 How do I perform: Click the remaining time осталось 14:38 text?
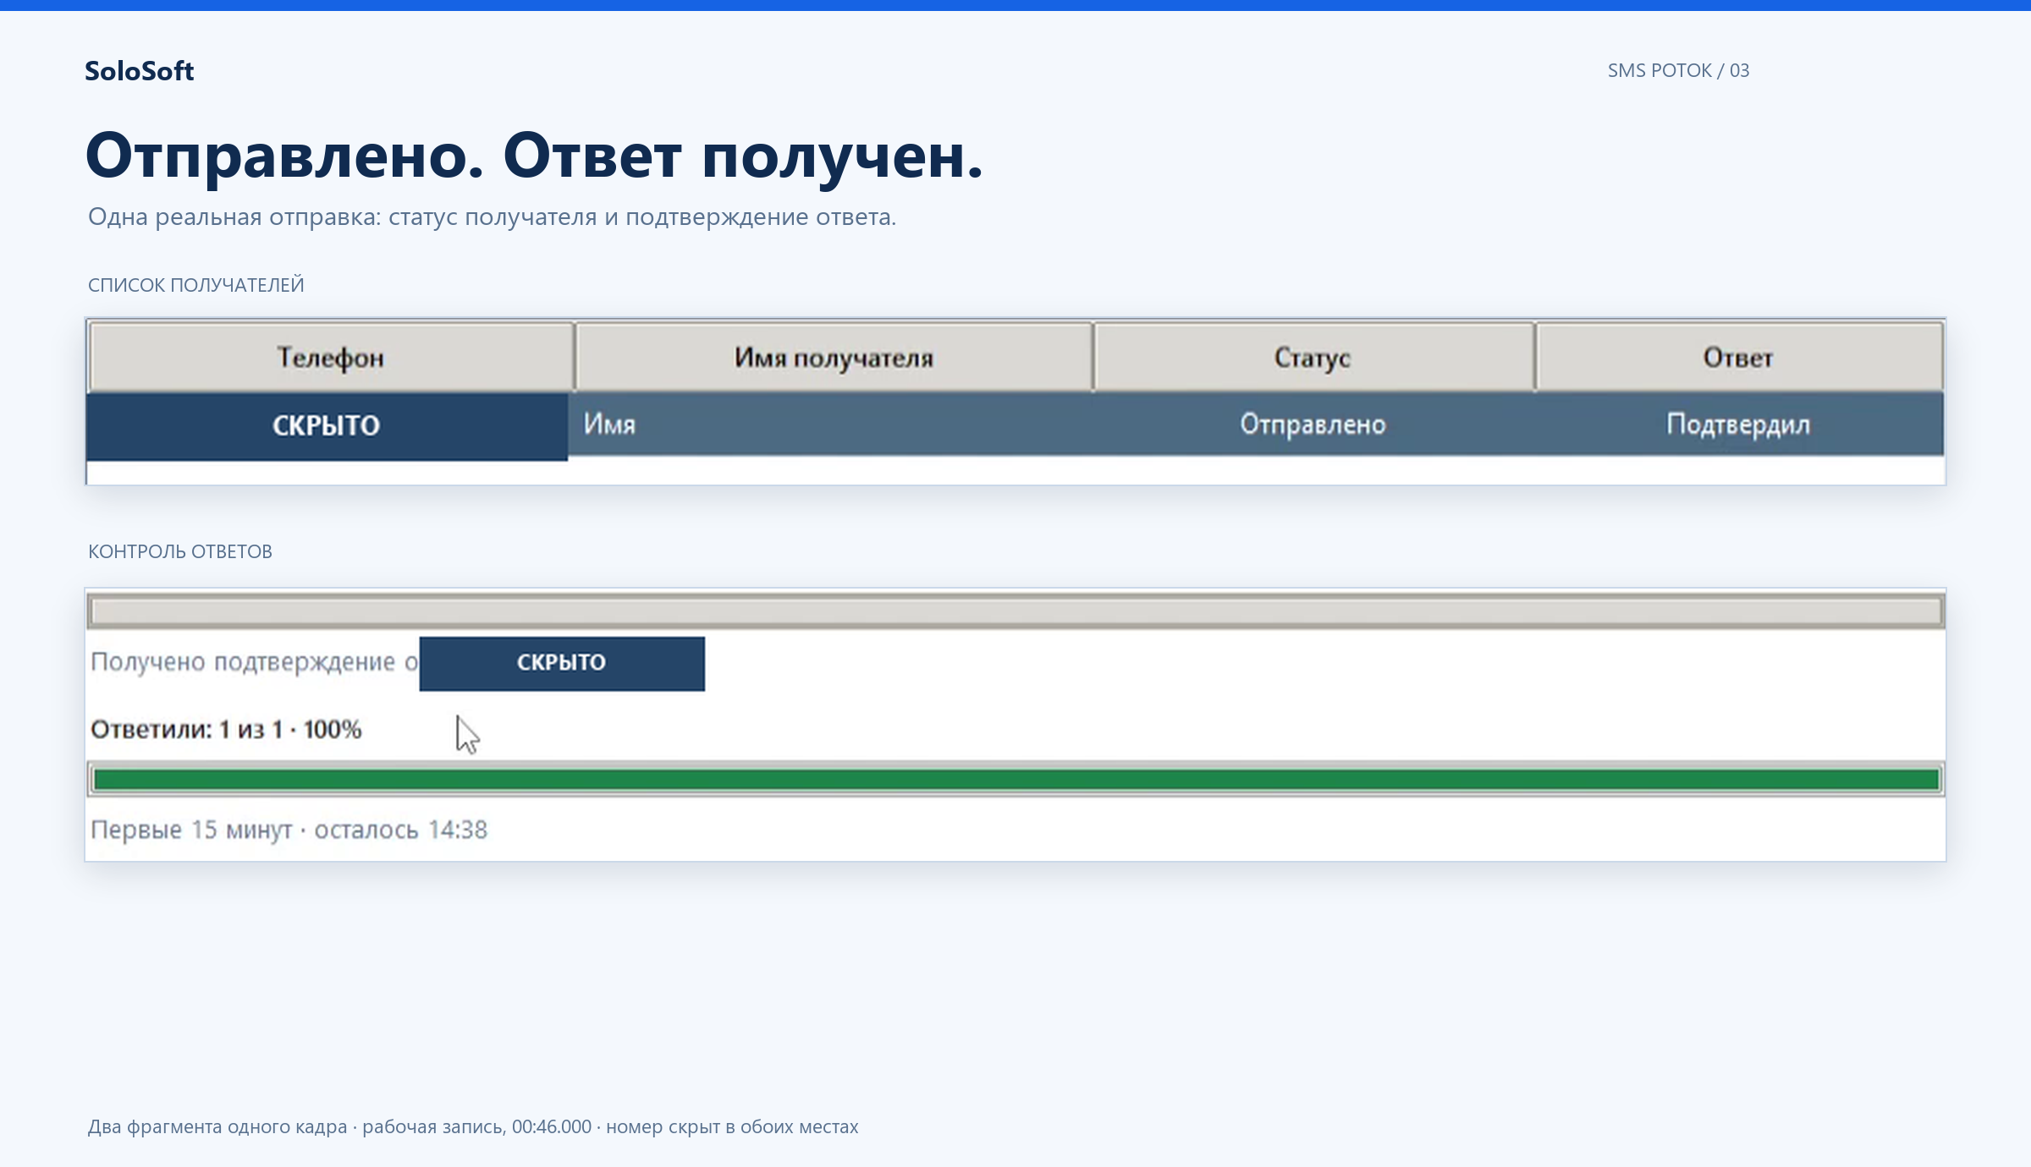[x=401, y=830]
